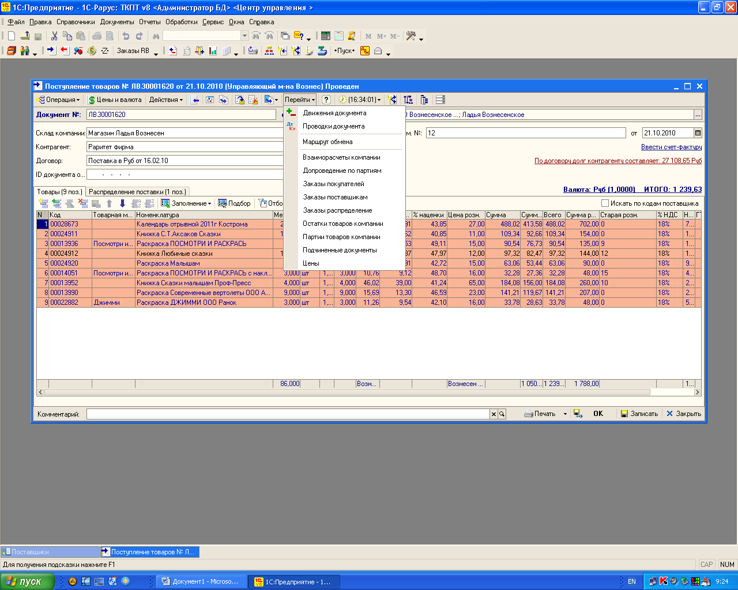Add a new row icon in goods table

[x=43, y=203]
